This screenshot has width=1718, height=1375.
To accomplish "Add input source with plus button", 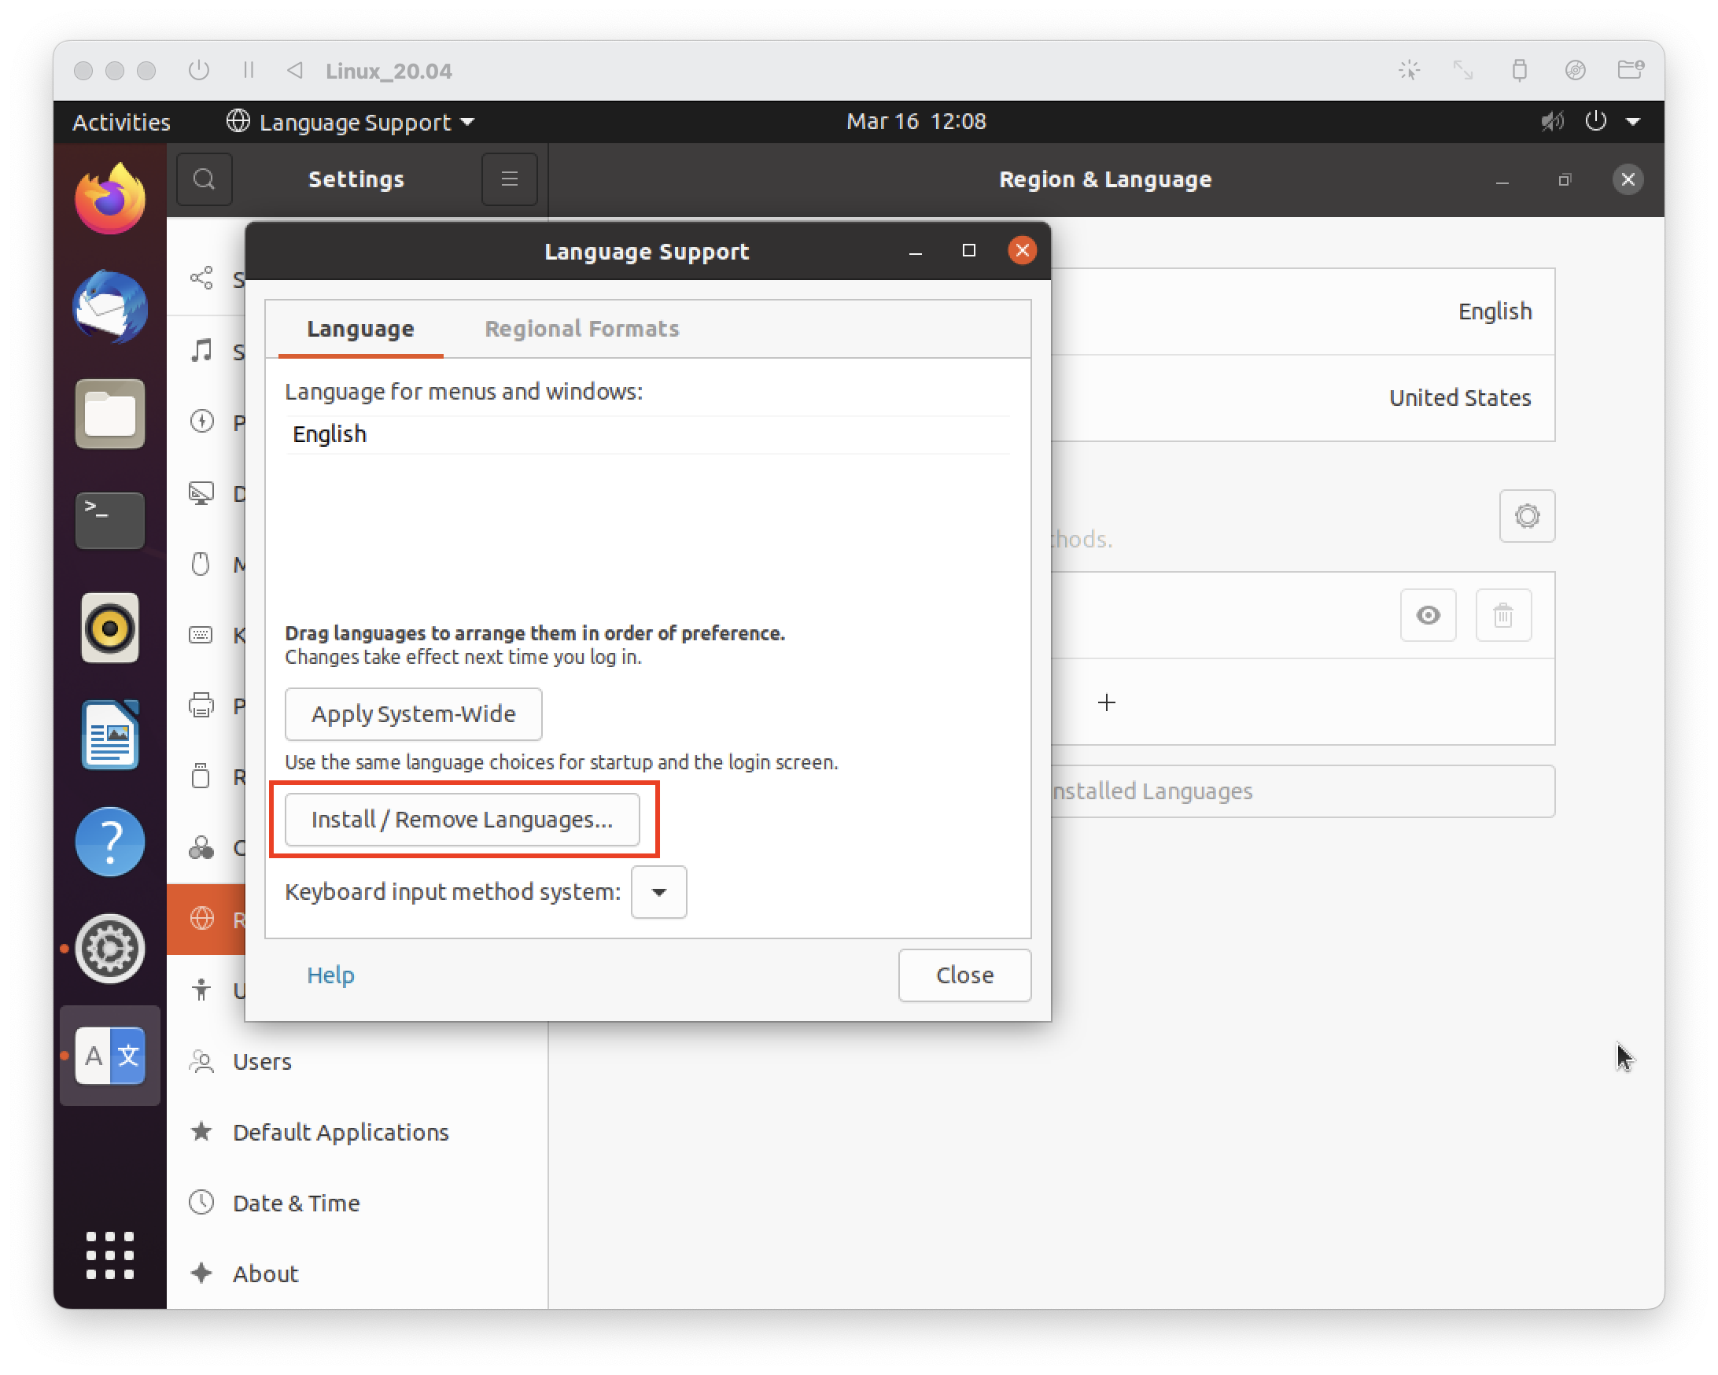I will [x=1106, y=702].
